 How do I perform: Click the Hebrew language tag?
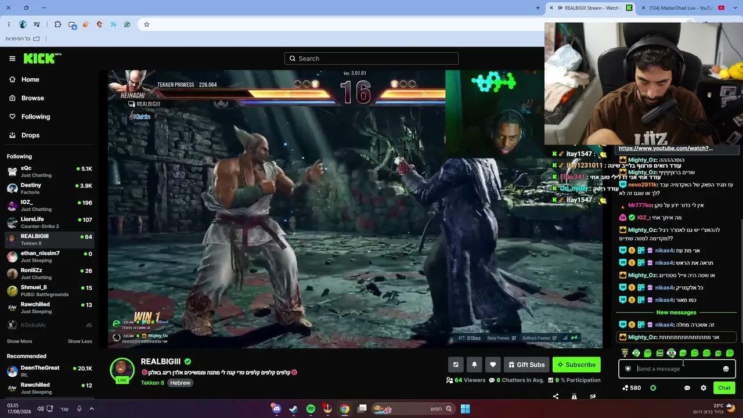tap(180, 383)
